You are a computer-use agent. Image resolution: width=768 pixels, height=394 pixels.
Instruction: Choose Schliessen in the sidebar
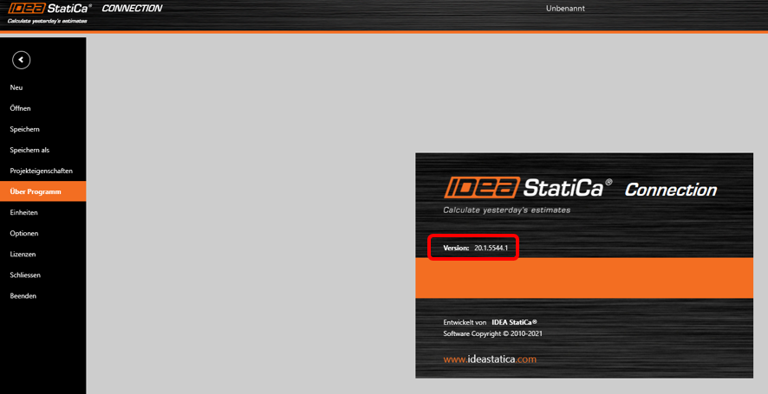click(25, 275)
